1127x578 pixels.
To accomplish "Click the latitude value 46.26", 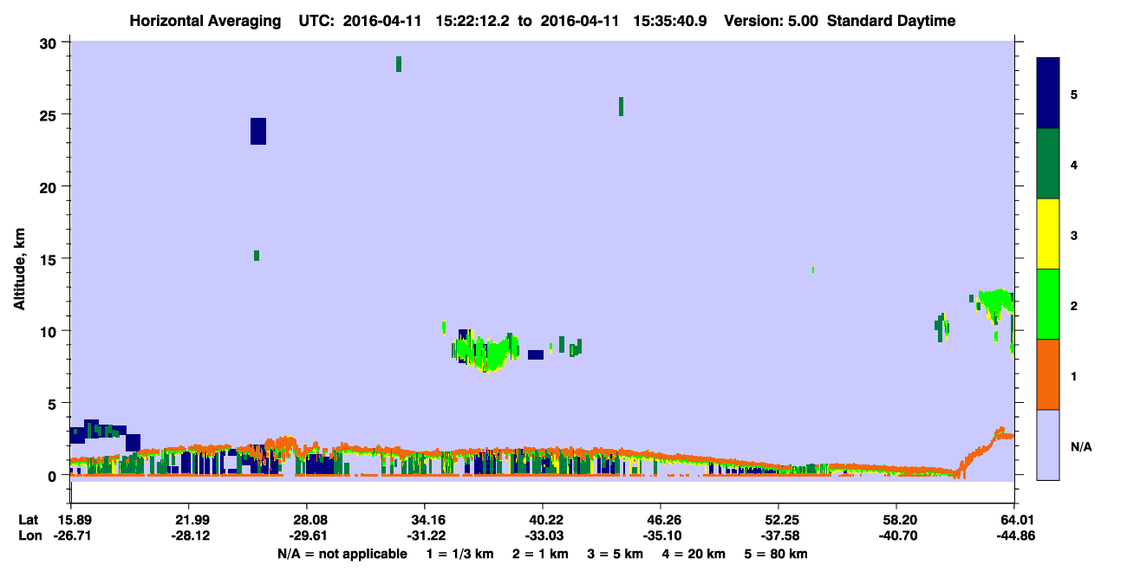I will tap(661, 520).
